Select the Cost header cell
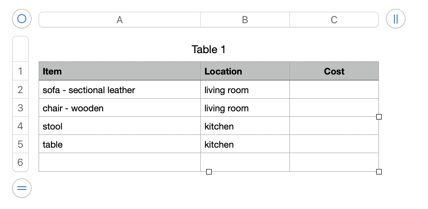 [334, 71]
